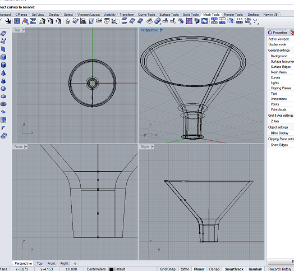Click the Clipping Planes property row
Viewport: 294px width, 271px height.
(281, 88)
